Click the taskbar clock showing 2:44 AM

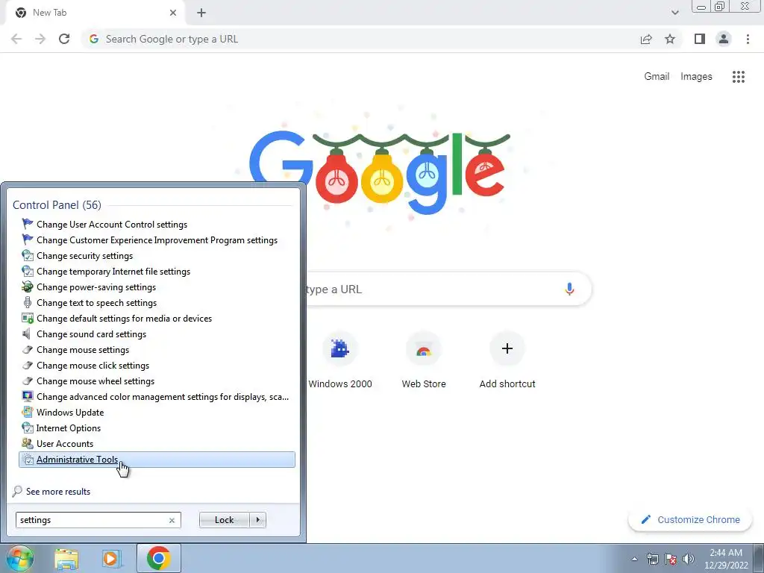click(726, 559)
